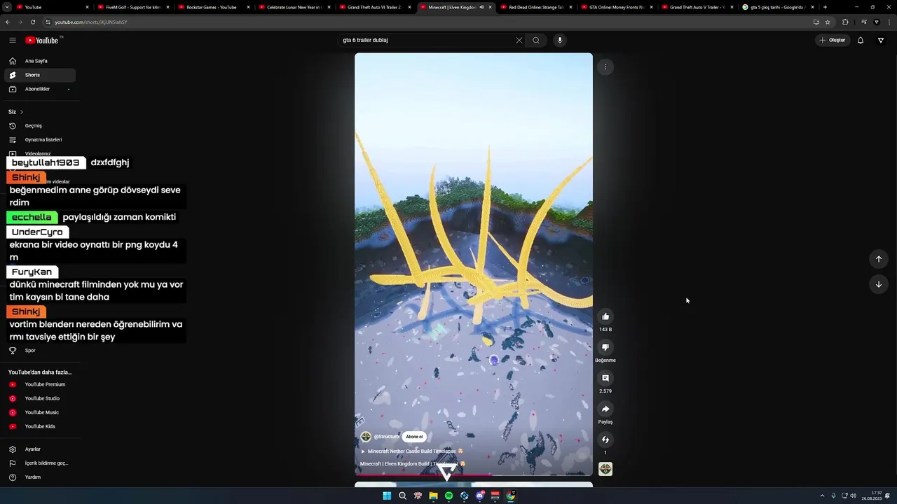Viewport: 897px width, 504px height.
Task: Reload the page
Action: point(33,22)
